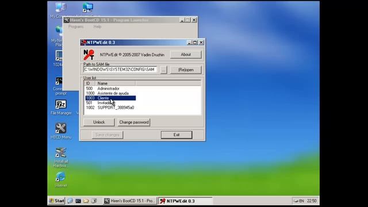368x207 pixels.
Task: Launch the command prompt quick launch icon
Action: 78,201
